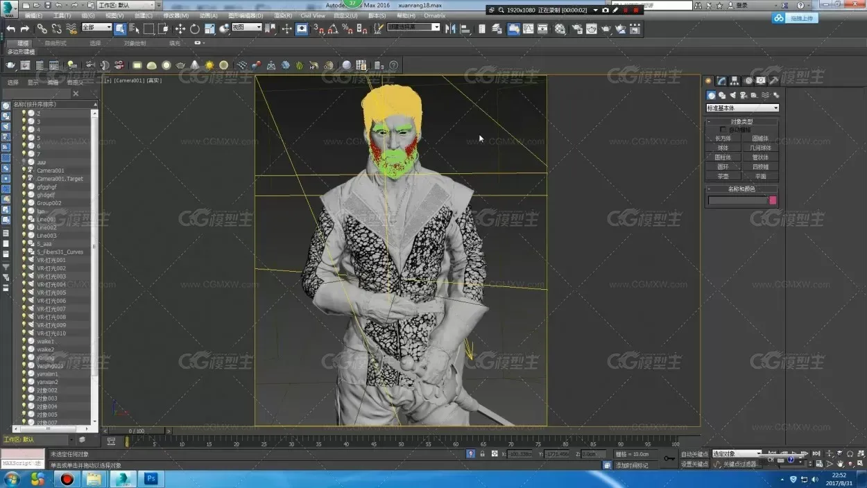
Task: Toggle visibility bulb of VR-灯光001
Action: (x=24, y=260)
